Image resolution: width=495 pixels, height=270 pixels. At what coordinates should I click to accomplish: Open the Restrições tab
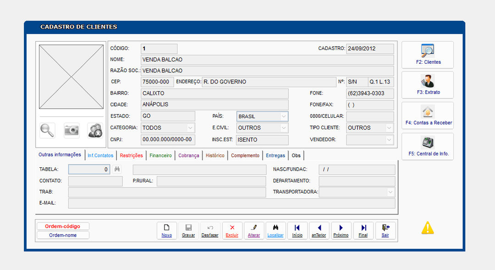coord(132,155)
